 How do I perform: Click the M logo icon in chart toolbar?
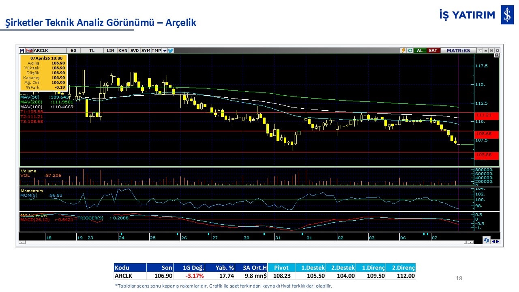point(22,51)
